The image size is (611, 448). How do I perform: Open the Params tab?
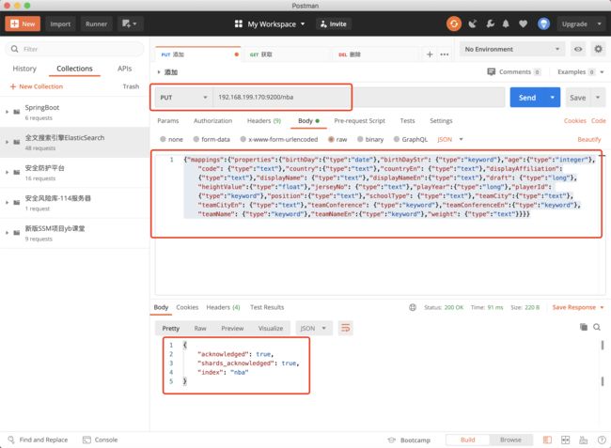point(168,120)
